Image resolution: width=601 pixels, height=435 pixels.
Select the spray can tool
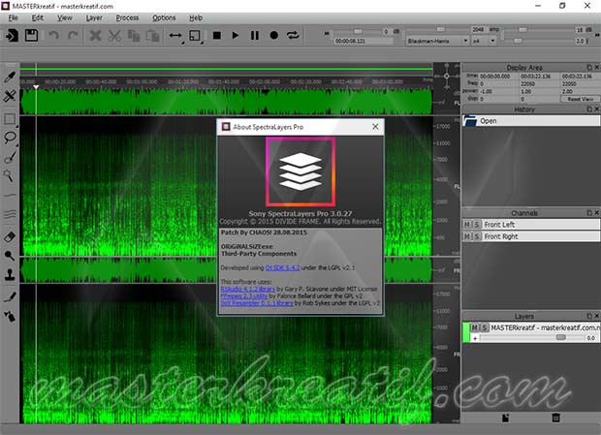coord(10,316)
